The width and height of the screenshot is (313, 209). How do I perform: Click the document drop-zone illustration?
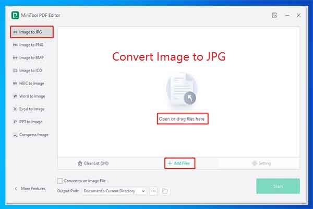coord(182,89)
